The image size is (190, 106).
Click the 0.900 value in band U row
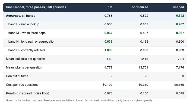tap(144, 50)
